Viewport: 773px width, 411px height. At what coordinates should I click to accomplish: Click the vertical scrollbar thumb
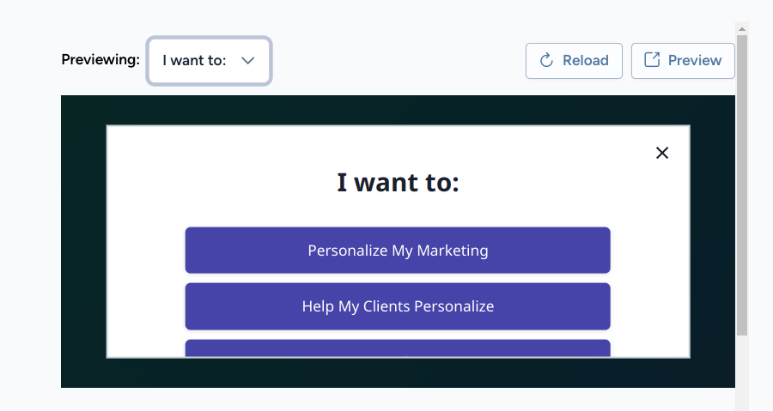[742, 185]
